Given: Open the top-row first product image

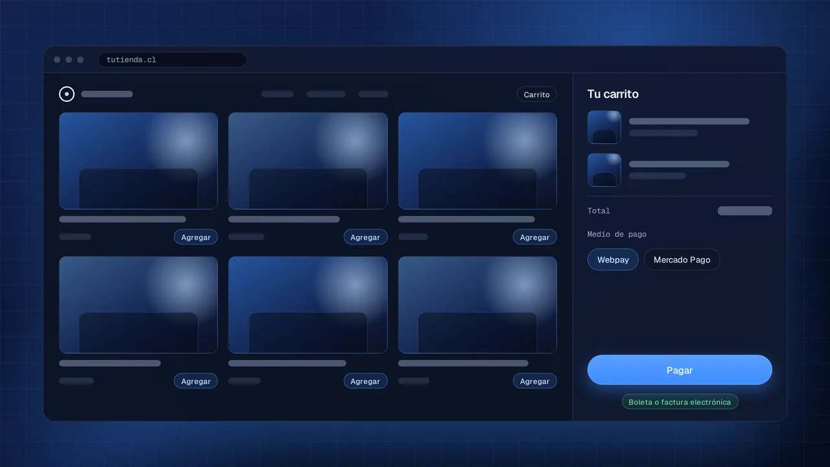Looking at the screenshot, I should [x=138, y=161].
